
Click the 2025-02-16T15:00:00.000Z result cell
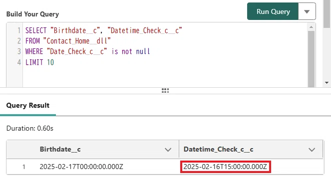pyautogui.click(x=225, y=167)
